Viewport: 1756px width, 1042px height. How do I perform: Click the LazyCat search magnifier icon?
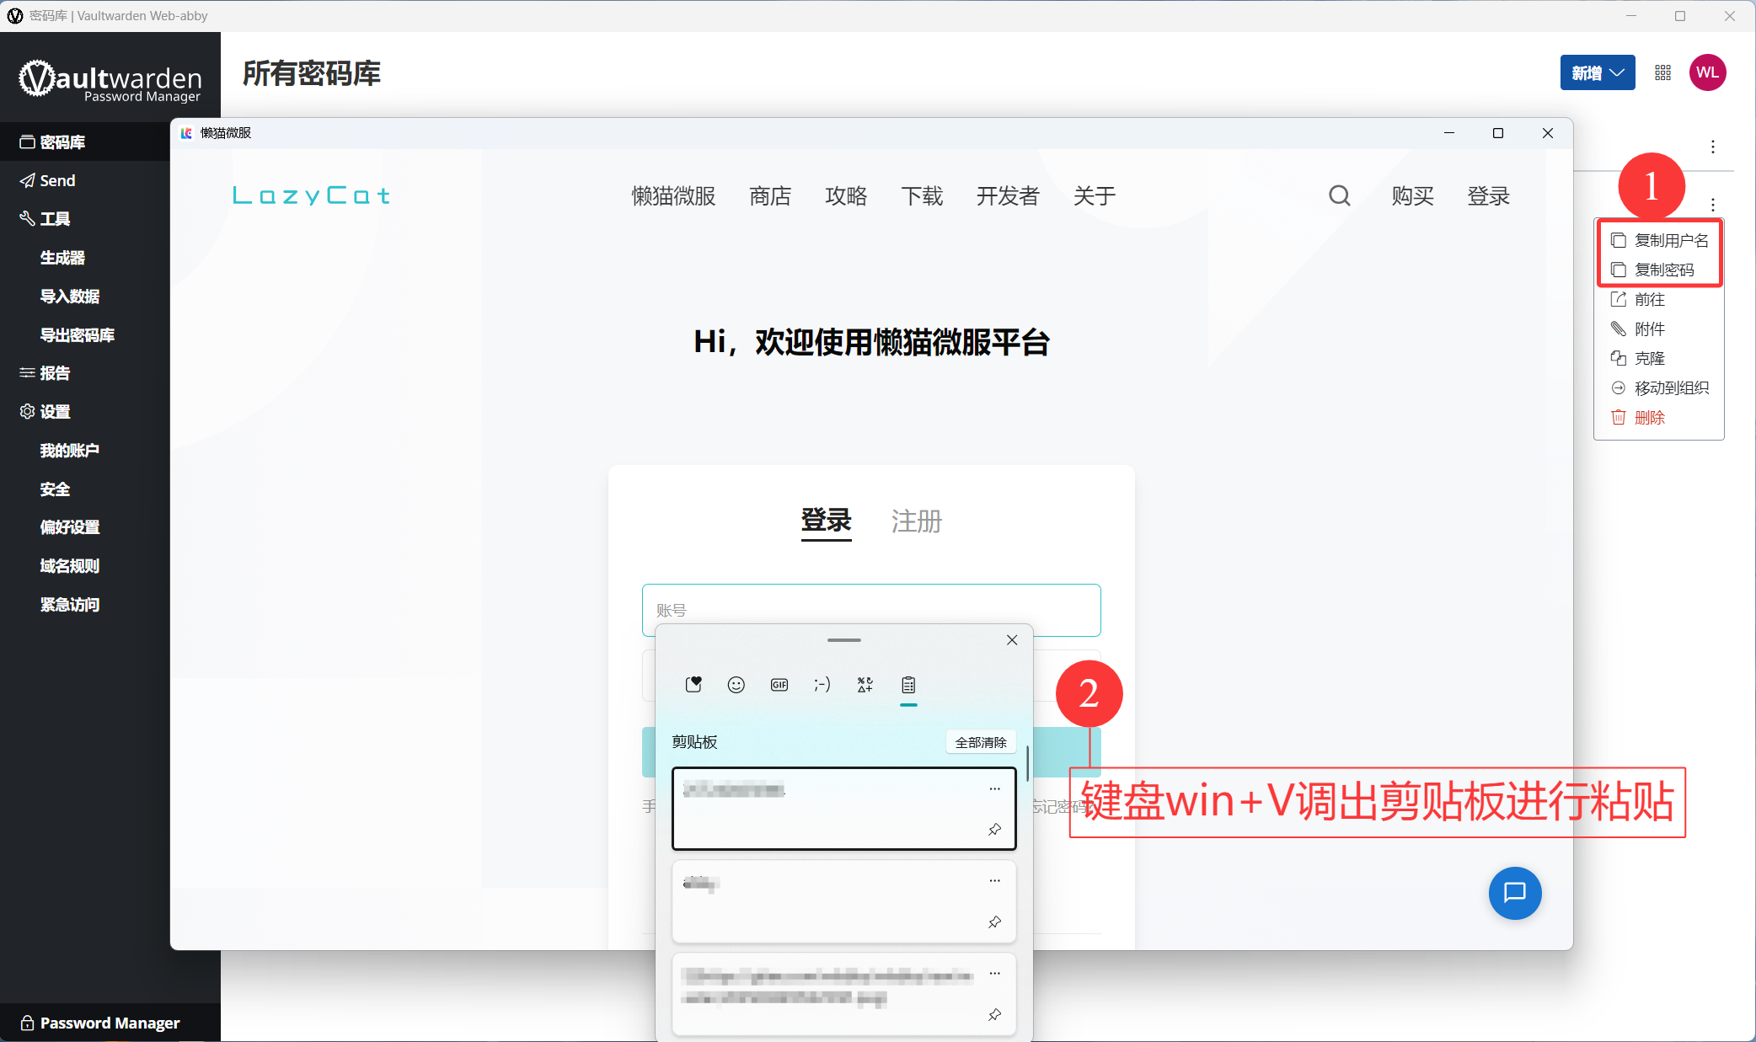1340,196
